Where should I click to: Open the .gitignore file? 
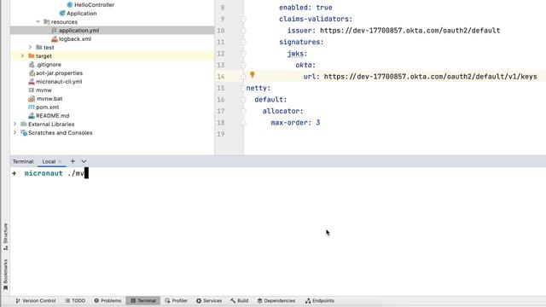pyautogui.click(x=49, y=65)
